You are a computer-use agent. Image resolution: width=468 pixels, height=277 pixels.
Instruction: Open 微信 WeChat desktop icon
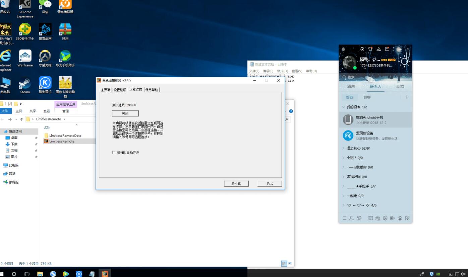pos(45,7)
